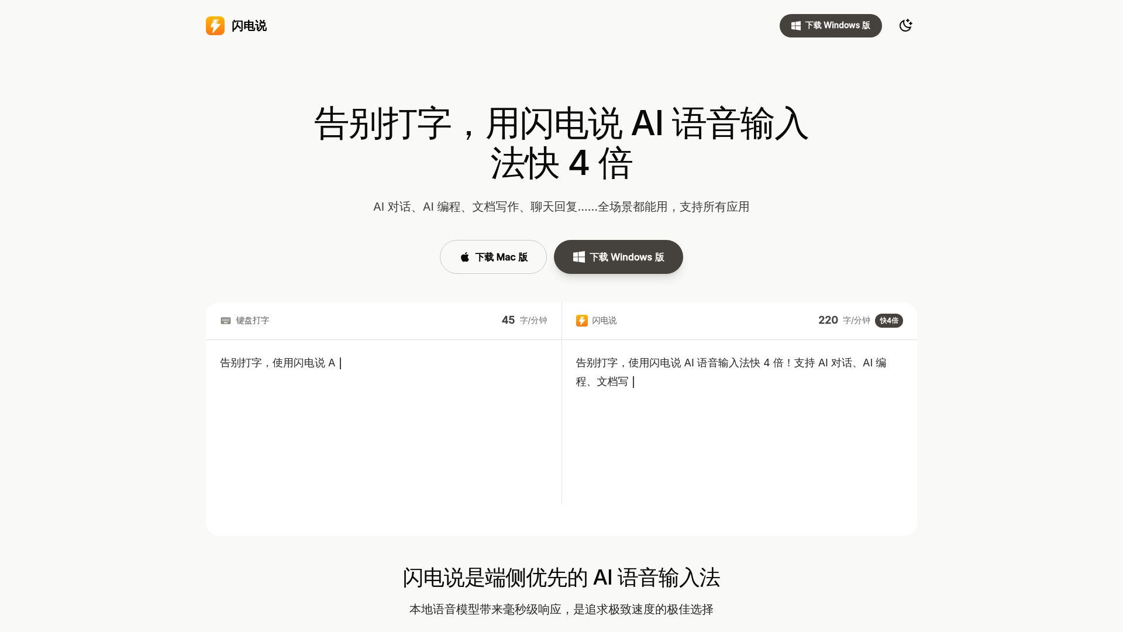
Task: Click the header 下载 Windows 版 button
Action: [831, 26]
